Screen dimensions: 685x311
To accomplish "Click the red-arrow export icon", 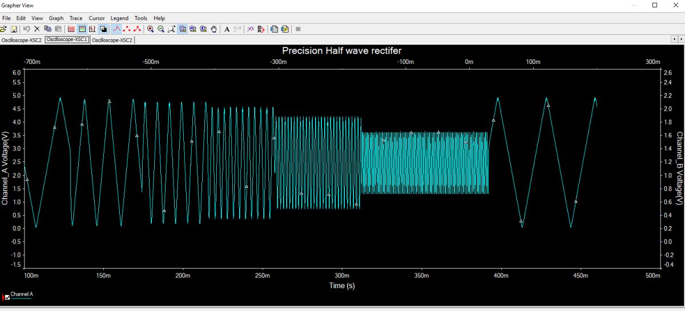I will pyautogui.click(x=261, y=29).
